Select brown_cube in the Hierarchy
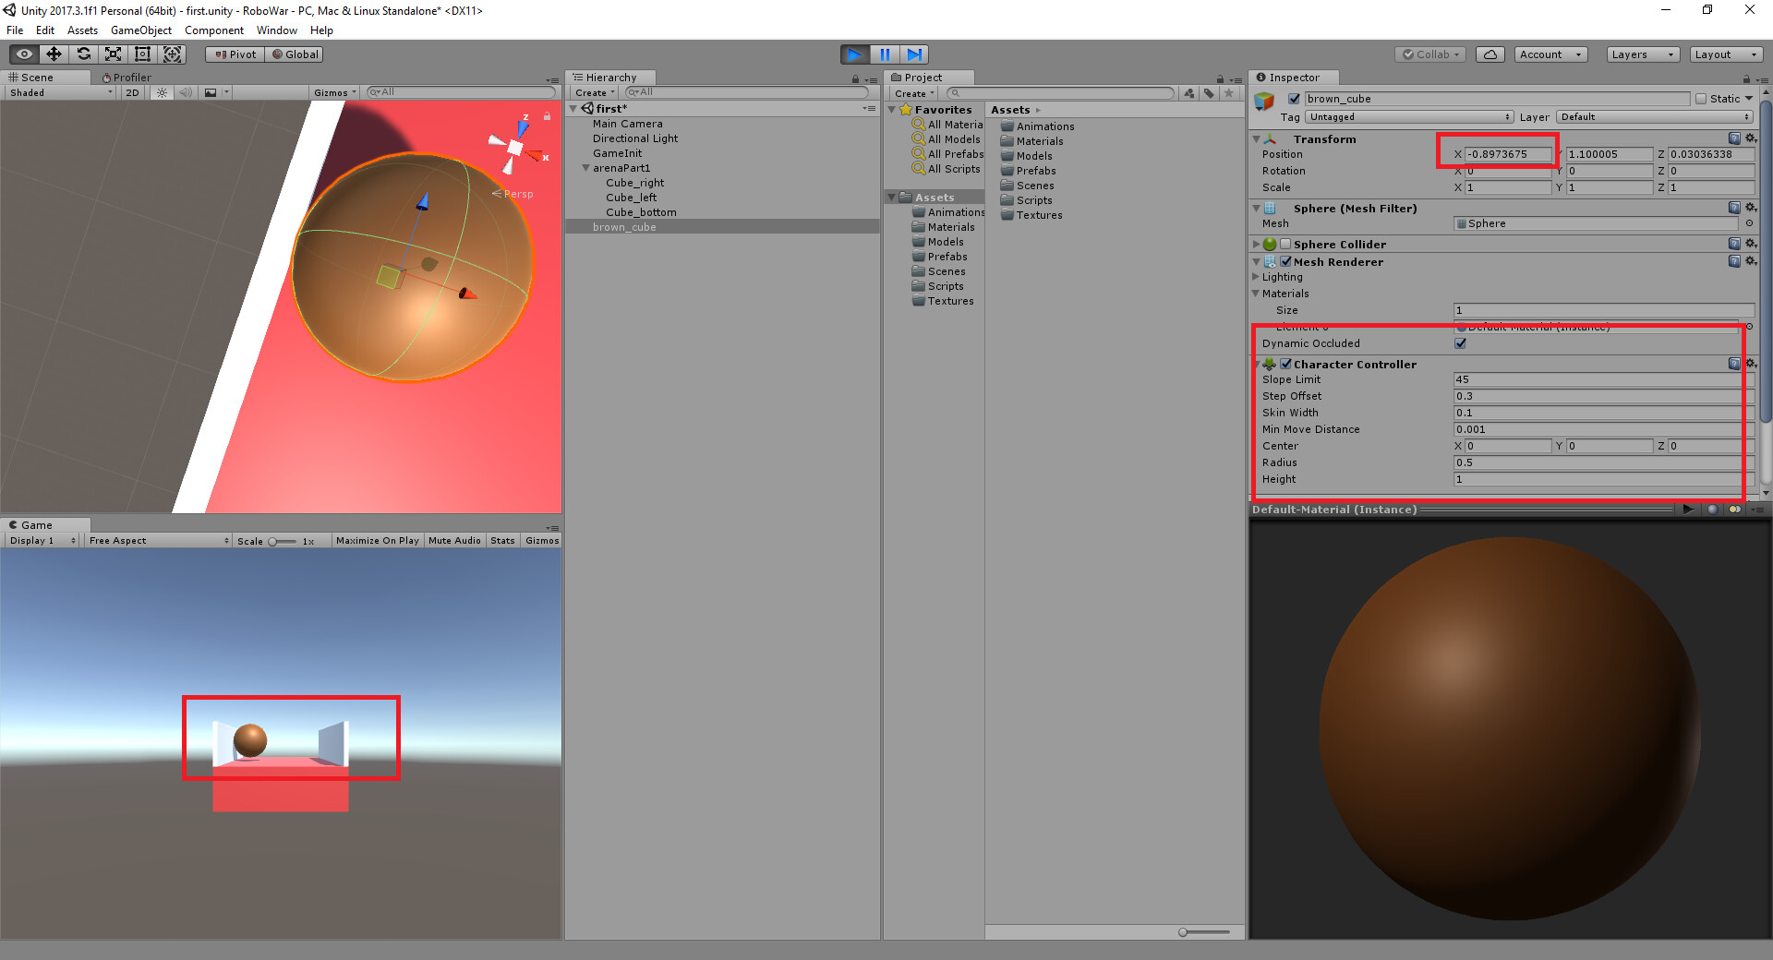 click(x=624, y=226)
